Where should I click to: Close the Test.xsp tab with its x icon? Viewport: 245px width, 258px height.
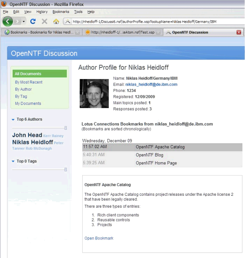click(158, 33)
